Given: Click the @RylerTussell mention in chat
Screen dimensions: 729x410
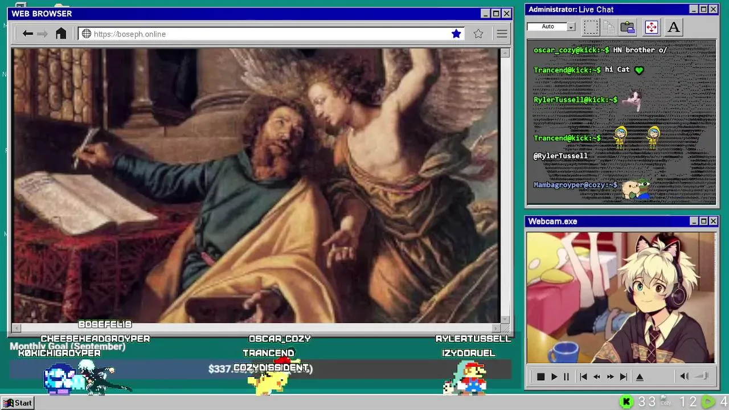Looking at the screenshot, I should tap(560, 155).
